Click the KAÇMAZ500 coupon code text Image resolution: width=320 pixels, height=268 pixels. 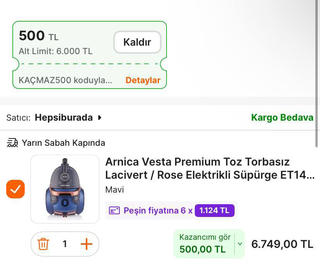pos(65,80)
